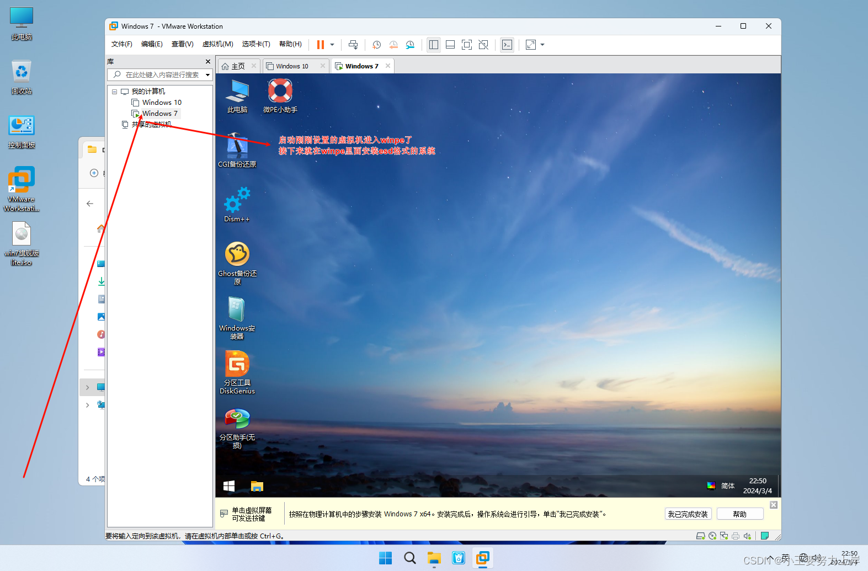Click the guest tray color display icon

pyautogui.click(x=711, y=485)
